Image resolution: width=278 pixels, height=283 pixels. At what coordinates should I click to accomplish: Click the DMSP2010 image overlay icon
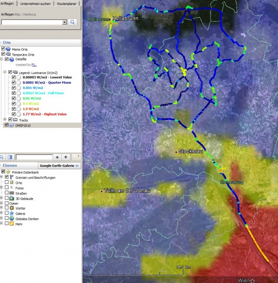(12, 125)
